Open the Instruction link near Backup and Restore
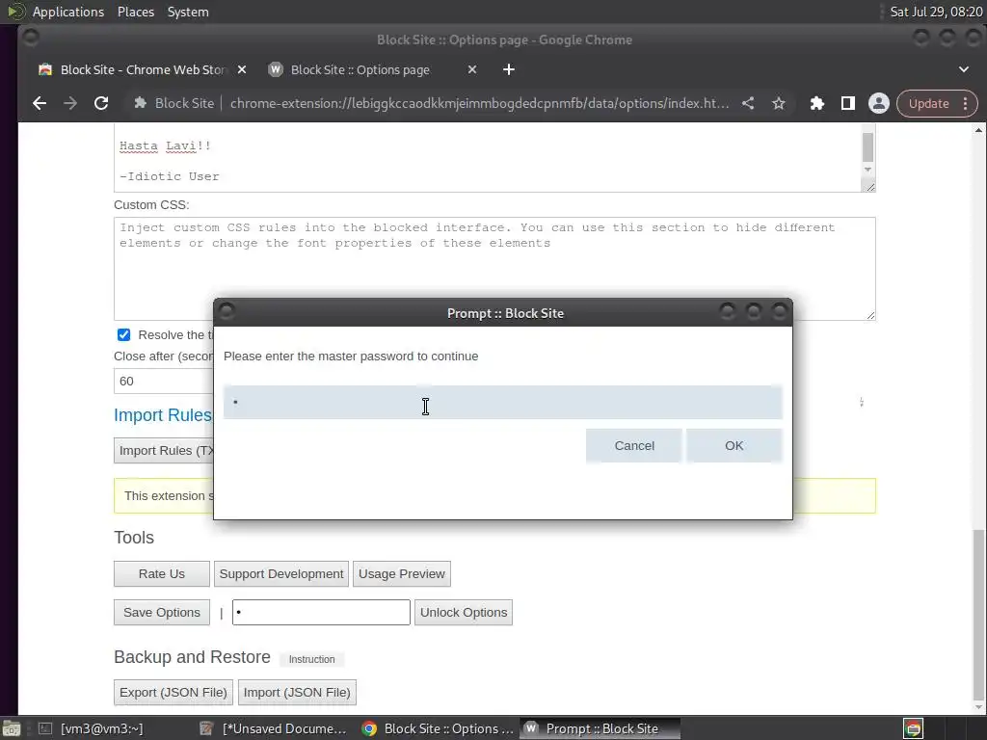This screenshot has height=740, width=987. point(311,659)
